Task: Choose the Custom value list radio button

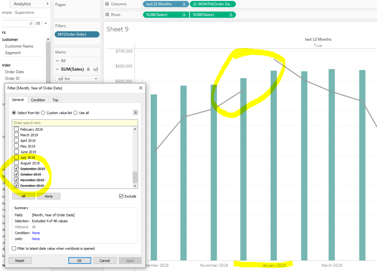Action: 43,113
